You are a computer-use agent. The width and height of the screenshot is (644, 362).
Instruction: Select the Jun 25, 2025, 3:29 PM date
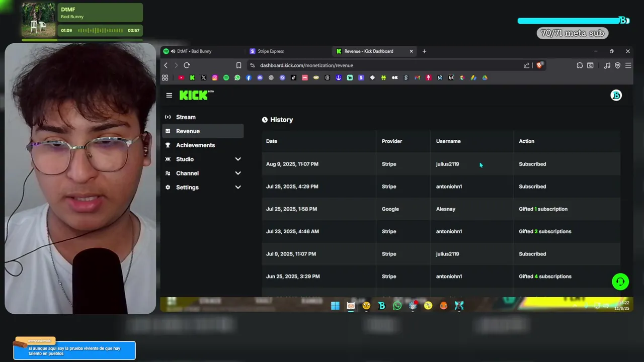point(293,277)
